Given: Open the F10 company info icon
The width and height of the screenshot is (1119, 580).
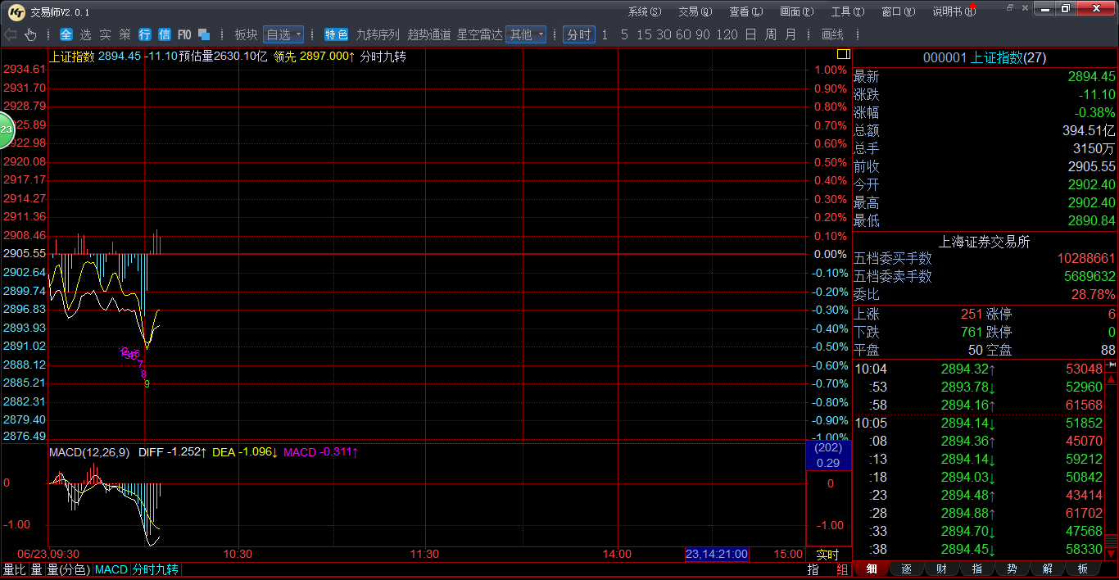Looking at the screenshot, I should [x=184, y=34].
